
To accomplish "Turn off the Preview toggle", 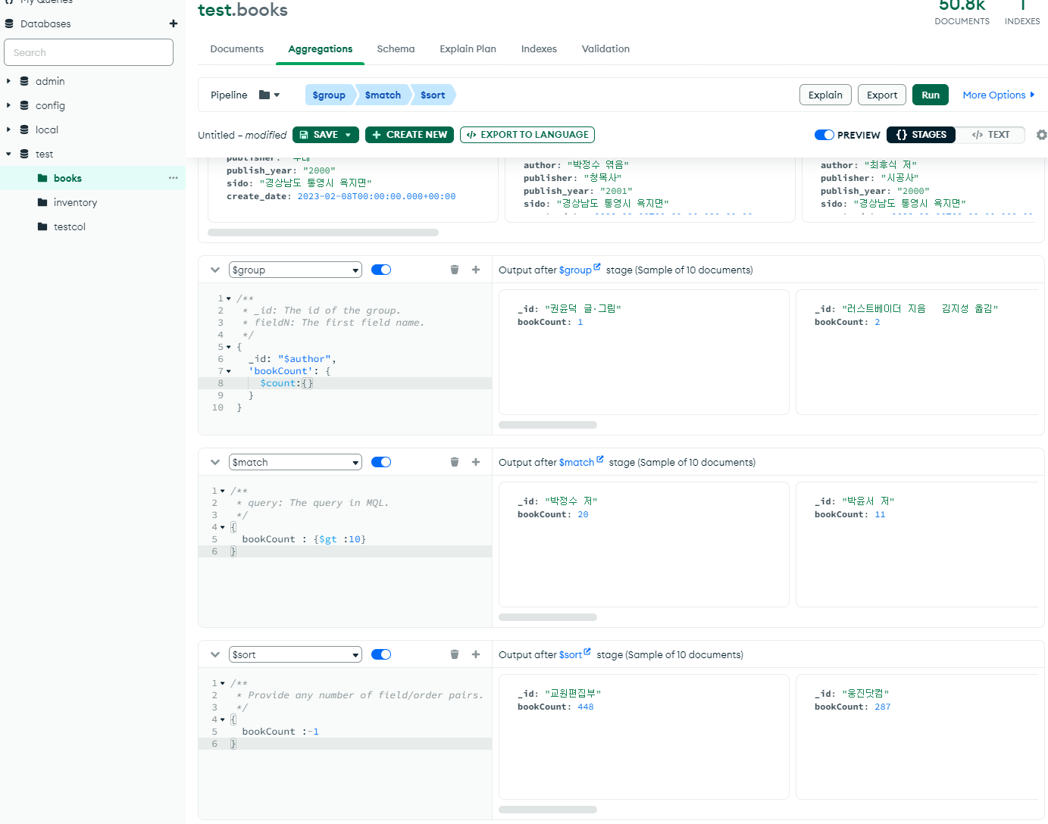I will (824, 134).
